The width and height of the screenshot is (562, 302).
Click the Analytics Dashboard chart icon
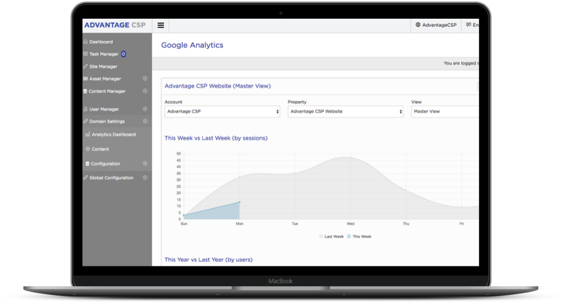87,134
